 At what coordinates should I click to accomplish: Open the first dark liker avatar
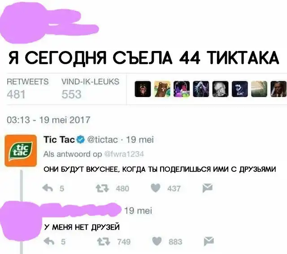[143, 89]
